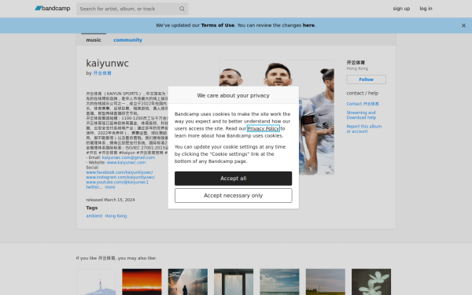The height and width of the screenshot is (295, 472).
Task: Dismiss the Terms of Use banner
Action: 463,26
